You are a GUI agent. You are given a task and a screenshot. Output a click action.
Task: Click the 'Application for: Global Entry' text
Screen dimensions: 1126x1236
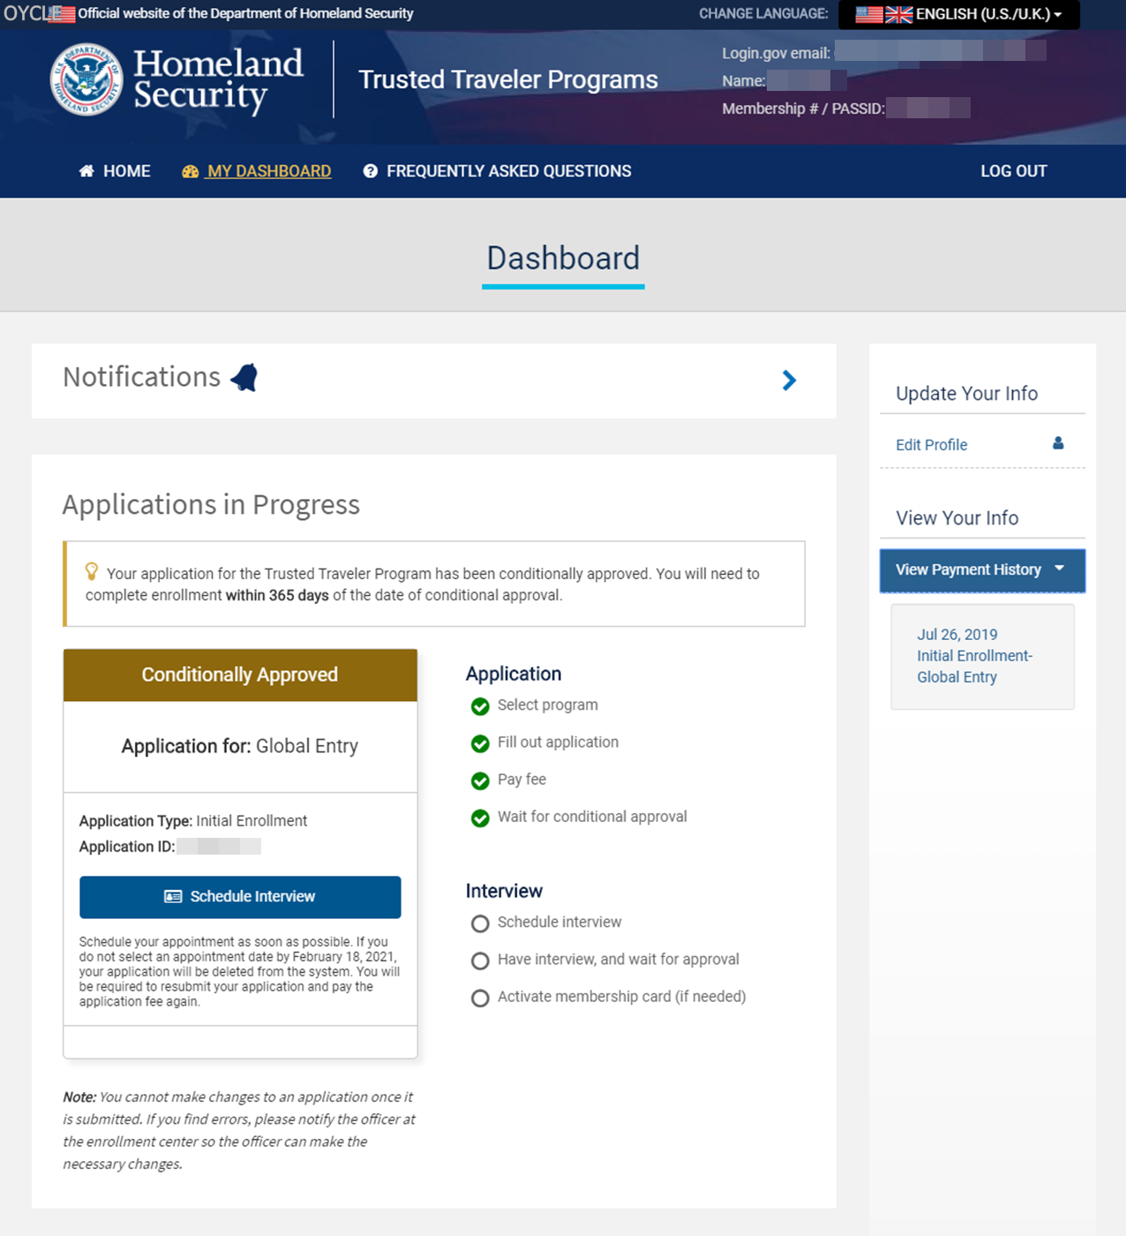point(240,747)
